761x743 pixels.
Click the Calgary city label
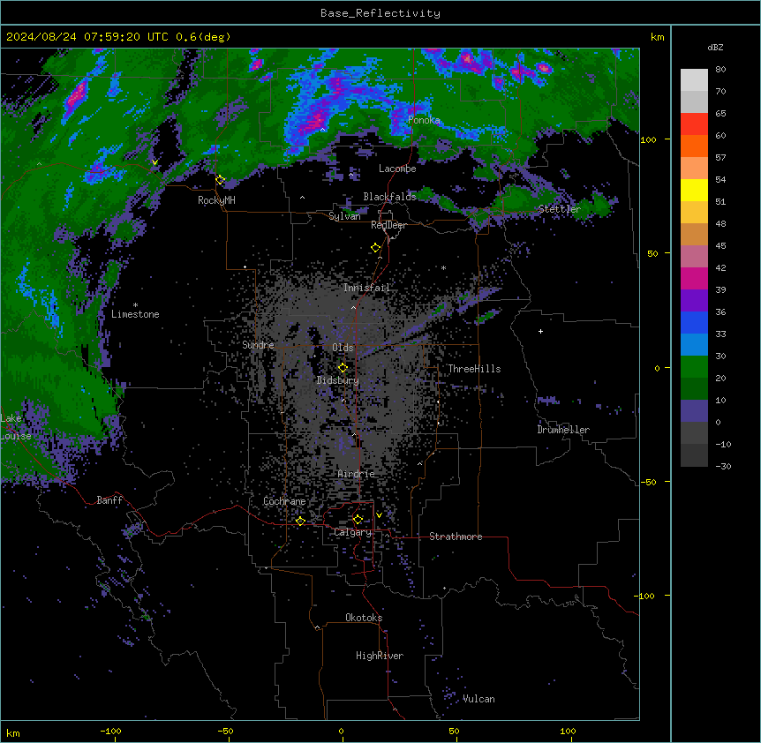(352, 532)
